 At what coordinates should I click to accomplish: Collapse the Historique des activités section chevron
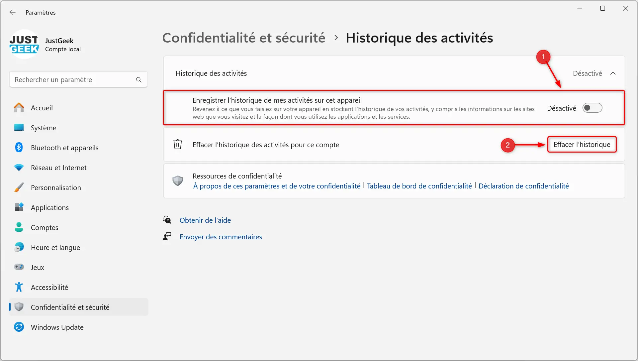(613, 73)
